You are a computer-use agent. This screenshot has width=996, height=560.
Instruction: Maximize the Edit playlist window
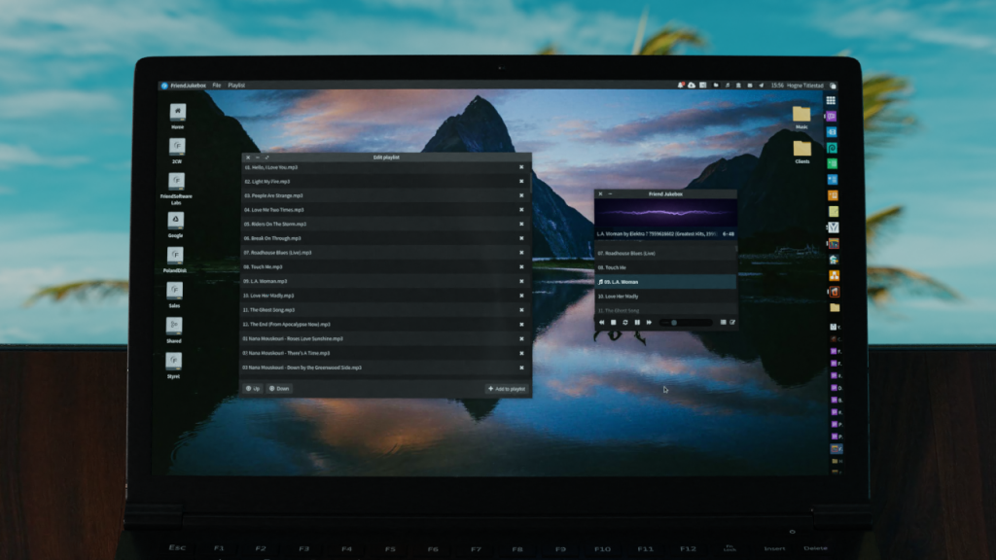point(267,157)
